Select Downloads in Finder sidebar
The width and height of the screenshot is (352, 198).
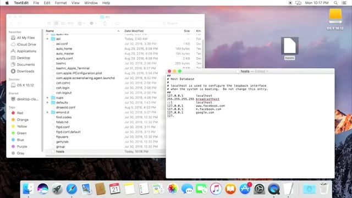(x=23, y=71)
